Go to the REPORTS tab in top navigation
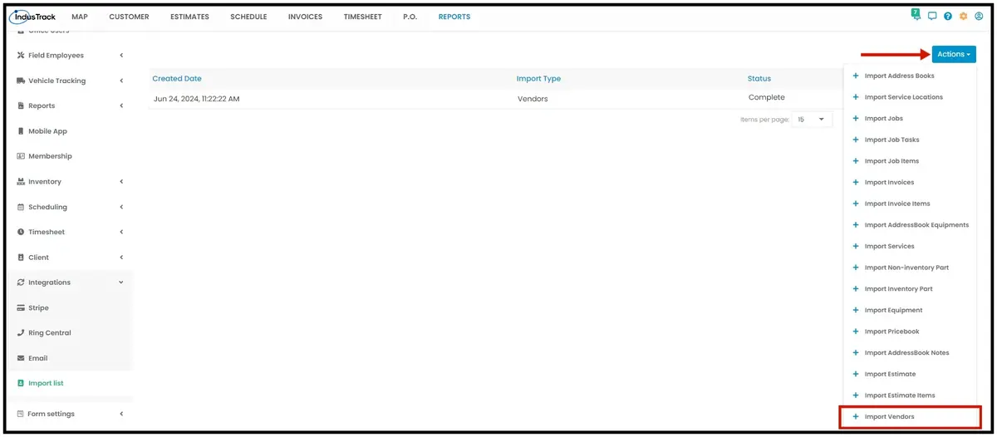This screenshot has width=997, height=437. click(454, 17)
